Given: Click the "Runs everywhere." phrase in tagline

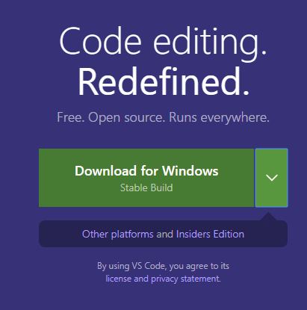Looking at the screenshot, I should tap(219, 118).
